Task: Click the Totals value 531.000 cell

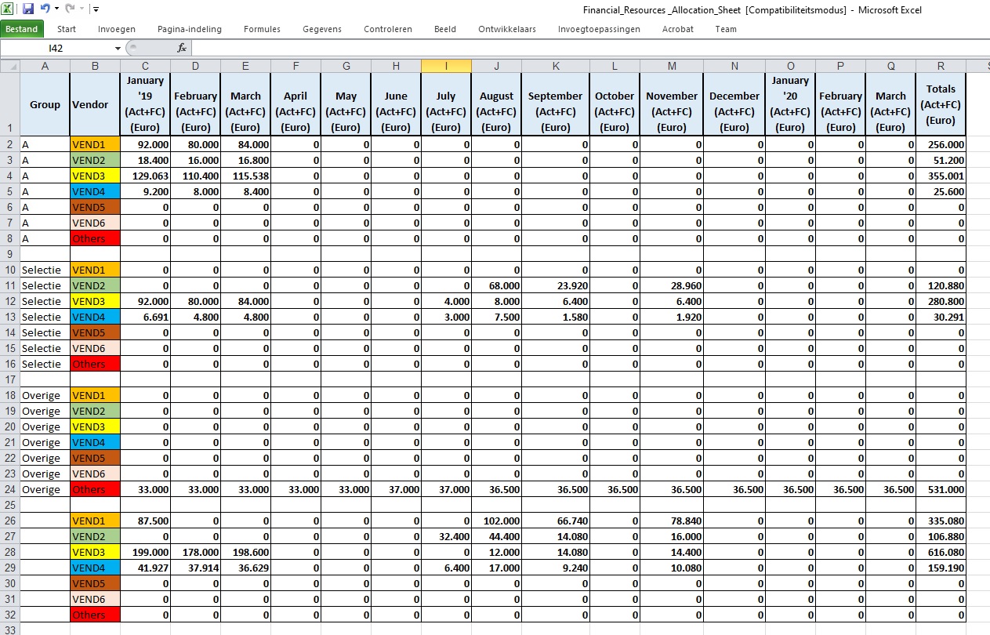Action: click(x=941, y=489)
